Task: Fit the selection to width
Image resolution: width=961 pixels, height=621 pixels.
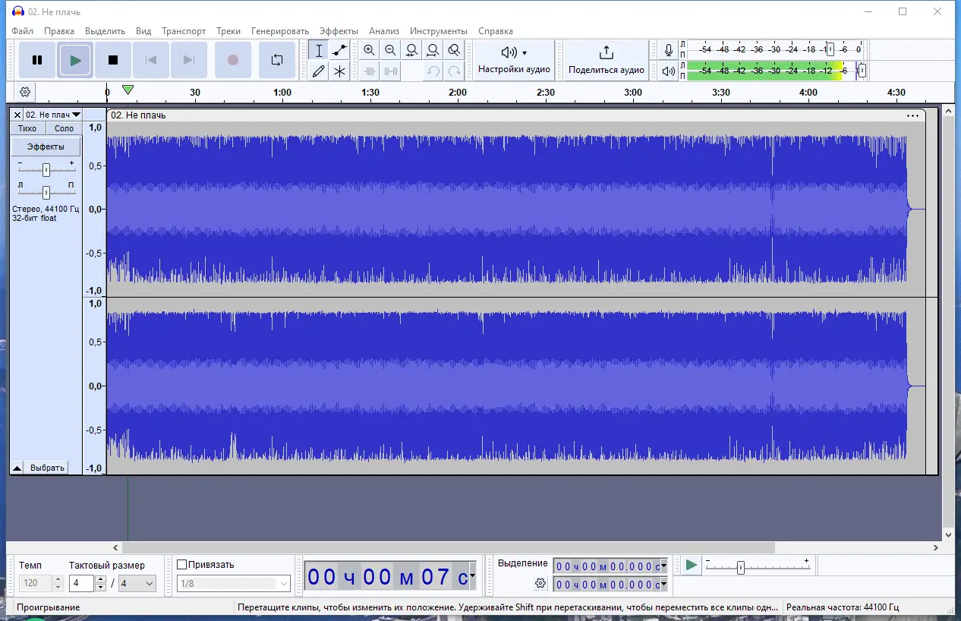Action: coord(411,49)
